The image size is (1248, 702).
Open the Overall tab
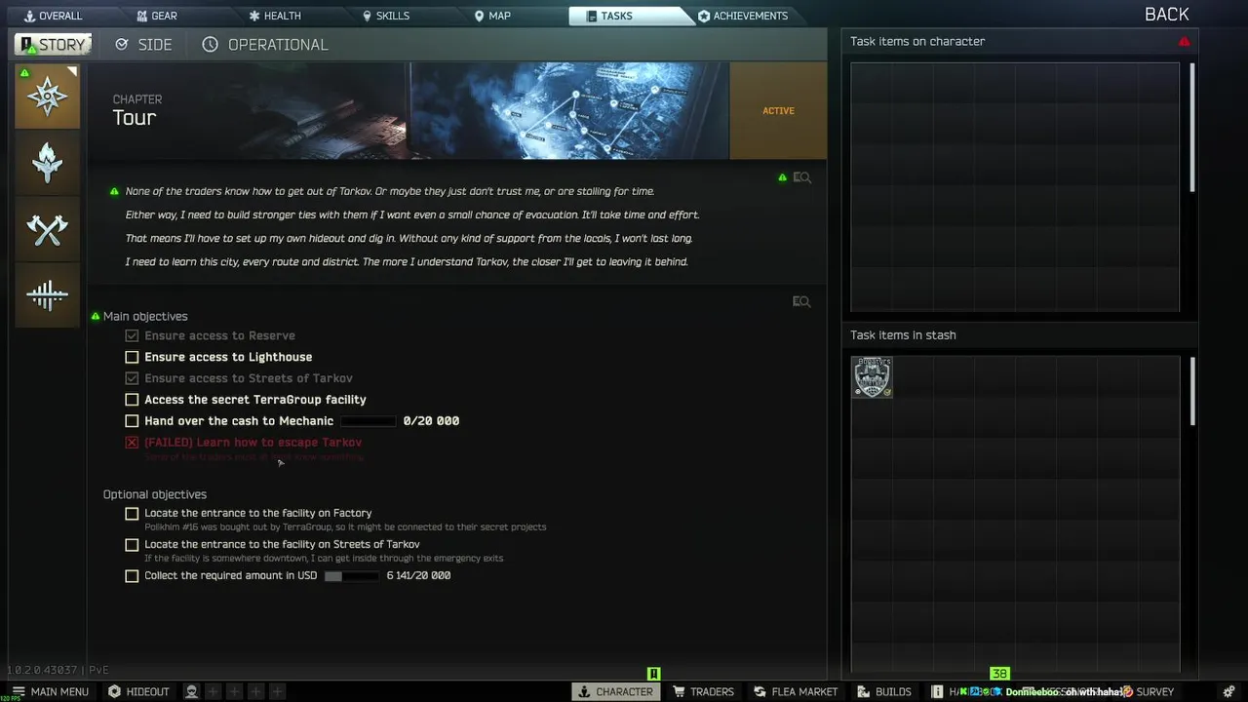click(x=53, y=16)
